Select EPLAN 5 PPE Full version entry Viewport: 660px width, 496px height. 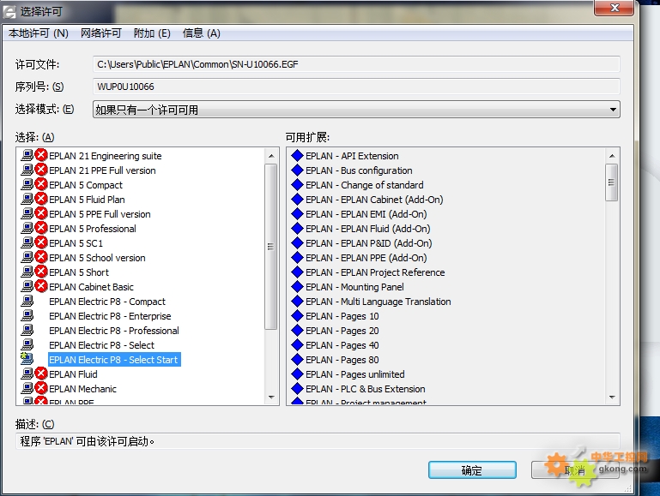[x=100, y=214]
